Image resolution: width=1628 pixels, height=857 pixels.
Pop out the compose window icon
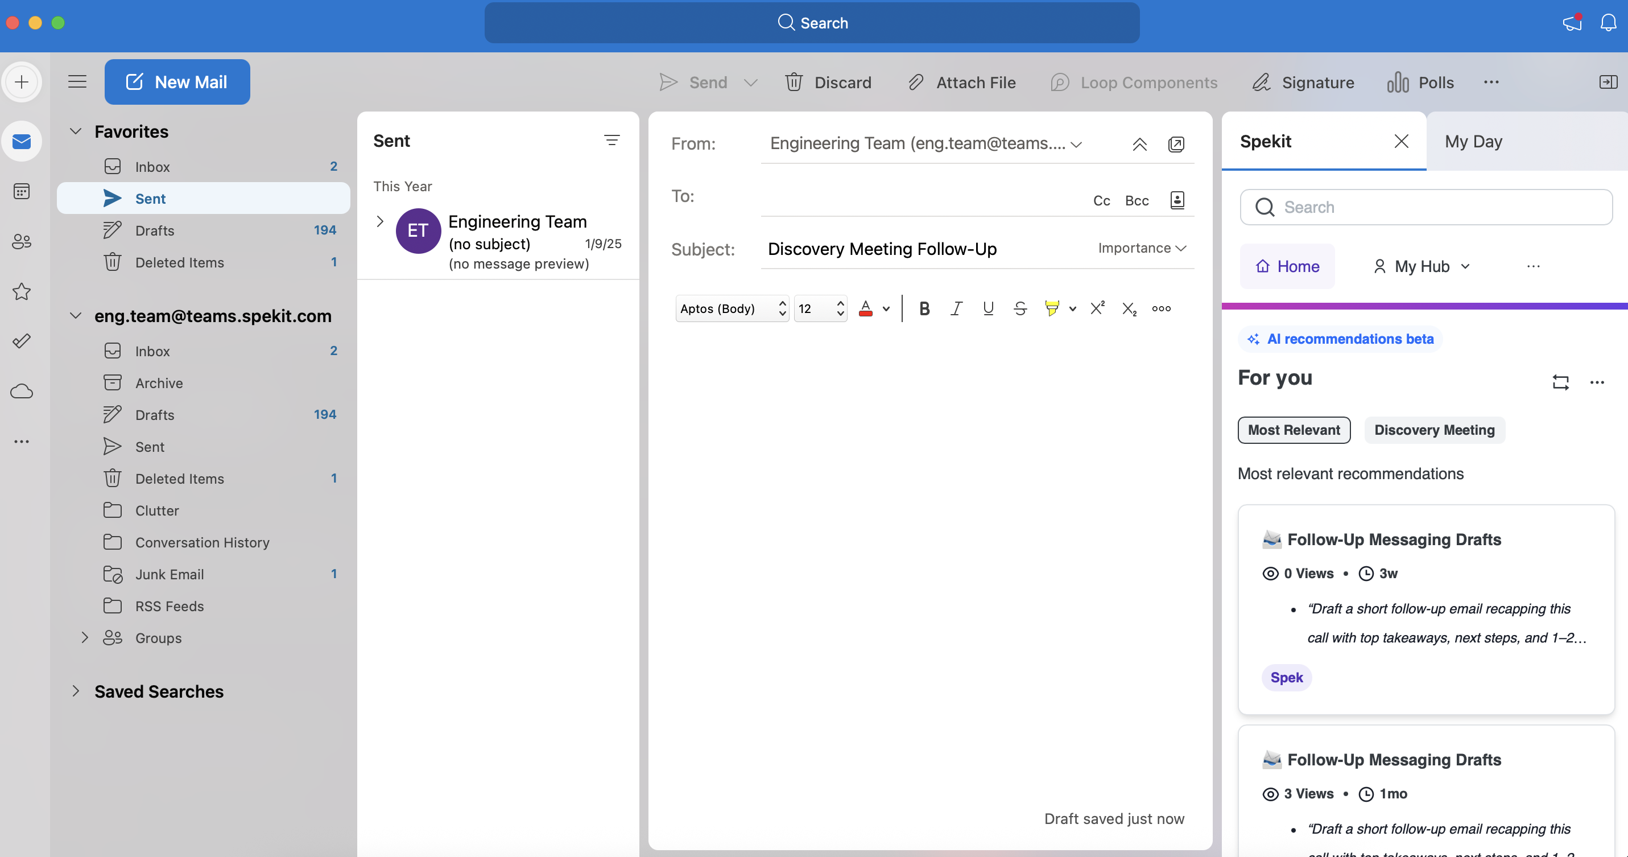point(1176,144)
